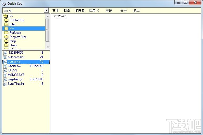Open the 文件 menu
The height and width of the screenshot is (135, 203).
pyautogui.click(x=55, y=10)
